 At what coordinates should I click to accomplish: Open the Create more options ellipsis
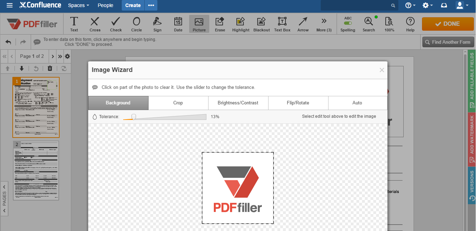[151, 5]
